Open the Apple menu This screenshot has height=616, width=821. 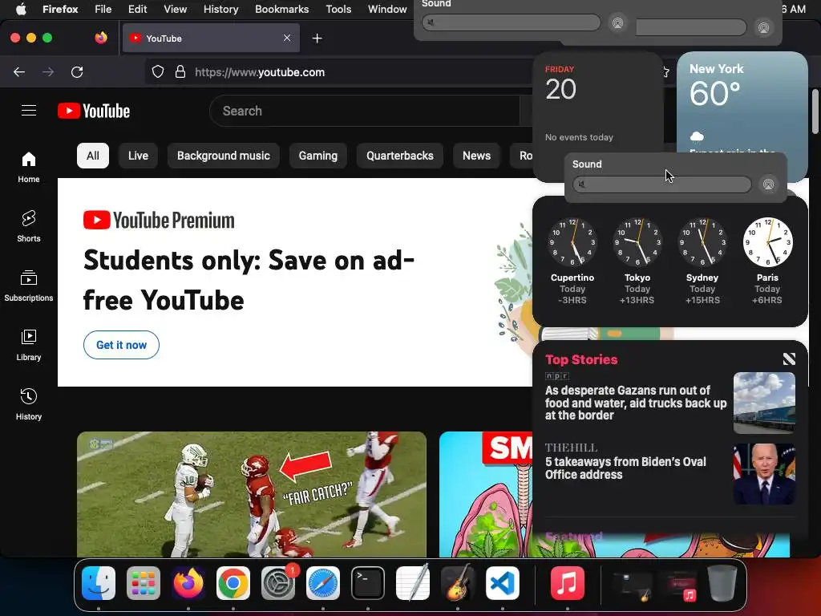point(21,9)
